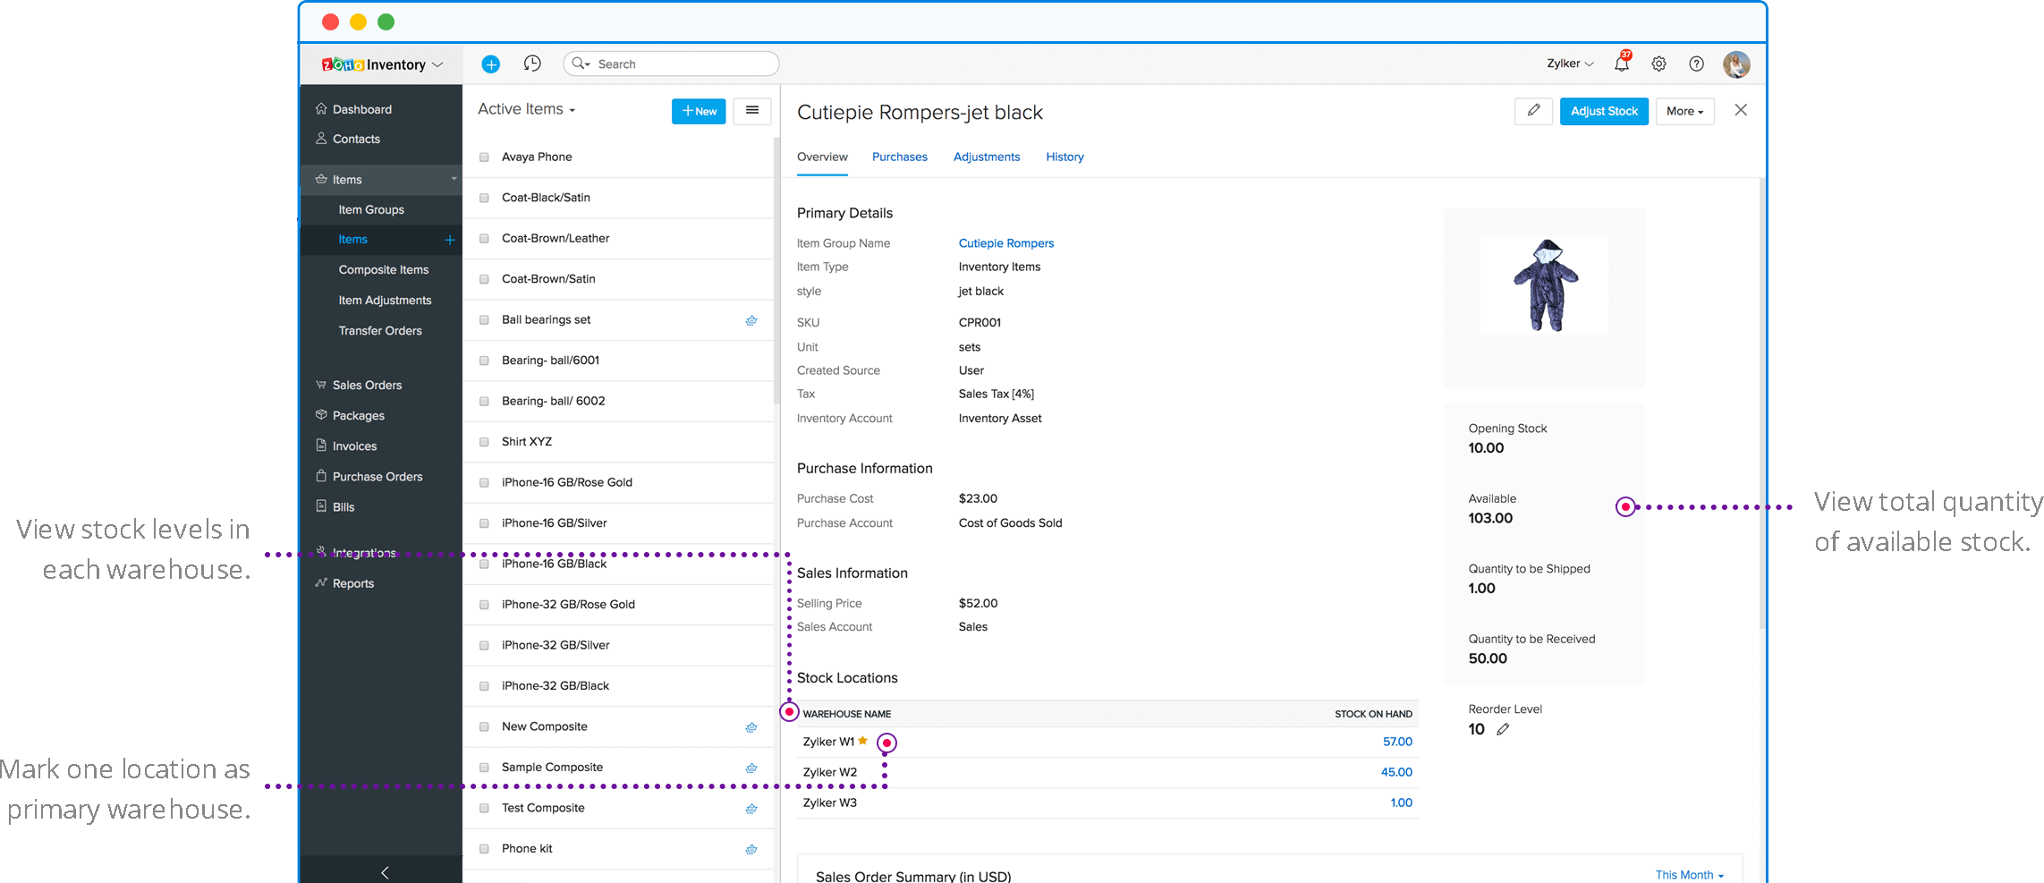
Task: Open the This Month dropdown
Action: click(x=1689, y=874)
